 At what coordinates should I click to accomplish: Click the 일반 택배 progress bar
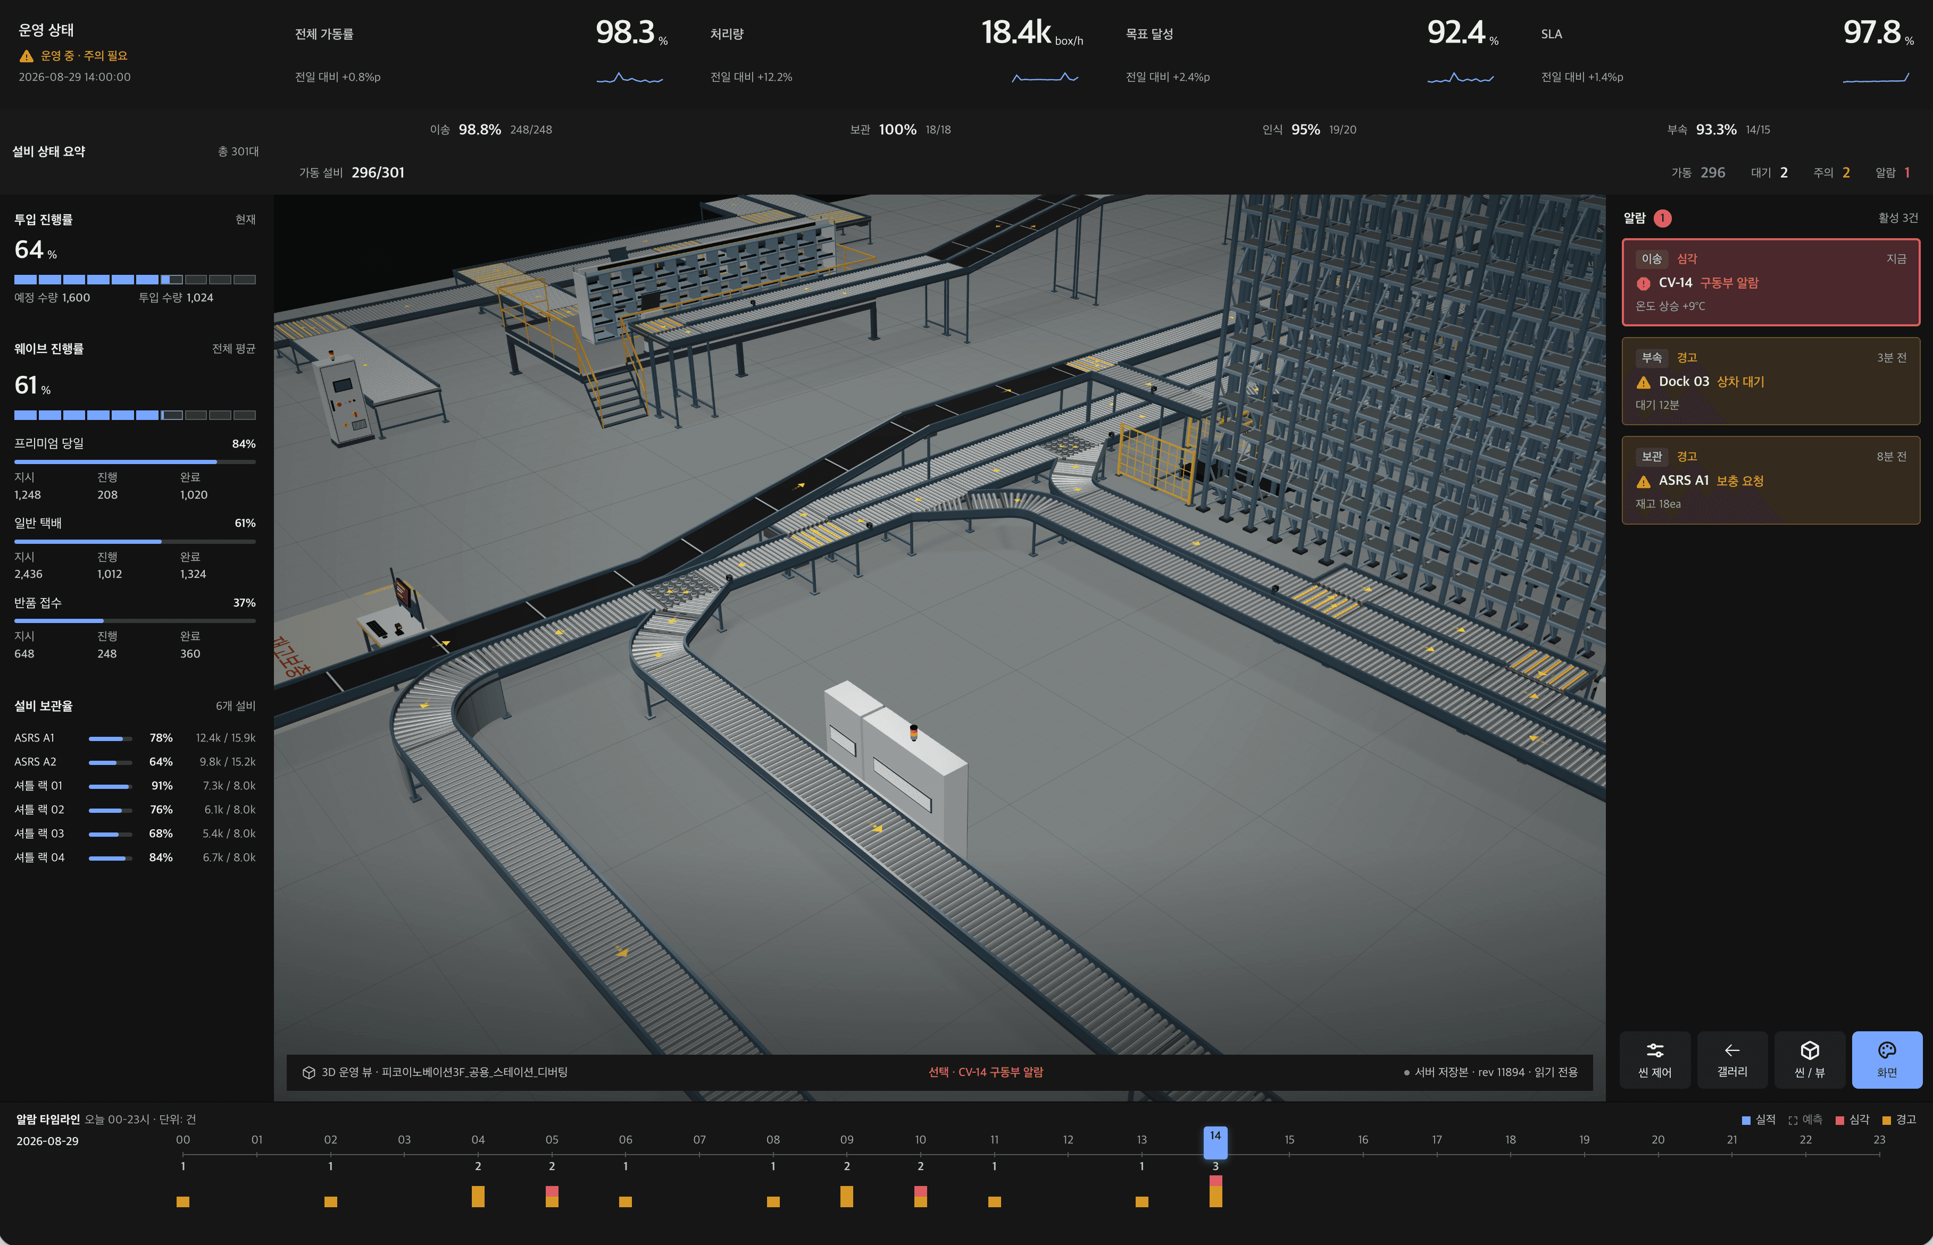click(x=135, y=542)
